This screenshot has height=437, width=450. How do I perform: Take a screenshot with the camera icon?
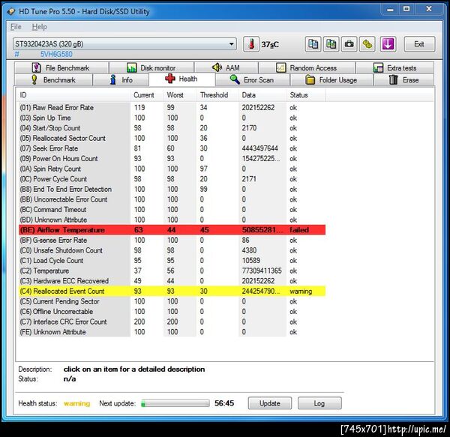349,44
